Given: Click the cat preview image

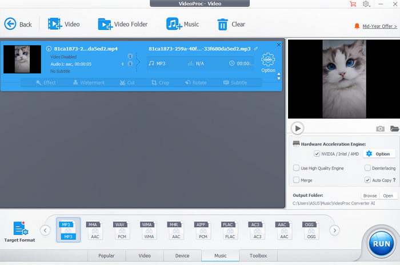Looking at the screenshot, I should (344, 79).
